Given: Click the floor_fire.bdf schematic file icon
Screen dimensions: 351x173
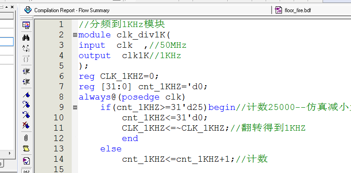Looking at the screenshot, I should 278,10.
